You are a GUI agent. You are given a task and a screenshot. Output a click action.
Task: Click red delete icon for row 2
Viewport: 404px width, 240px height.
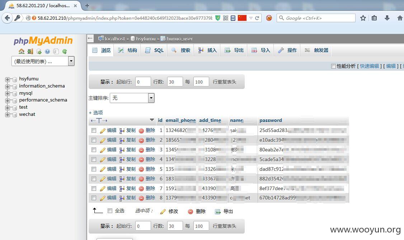(x=141, y=140)
